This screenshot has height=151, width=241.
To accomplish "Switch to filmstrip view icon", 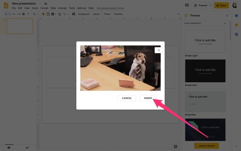I will click(x=9, y=148).
